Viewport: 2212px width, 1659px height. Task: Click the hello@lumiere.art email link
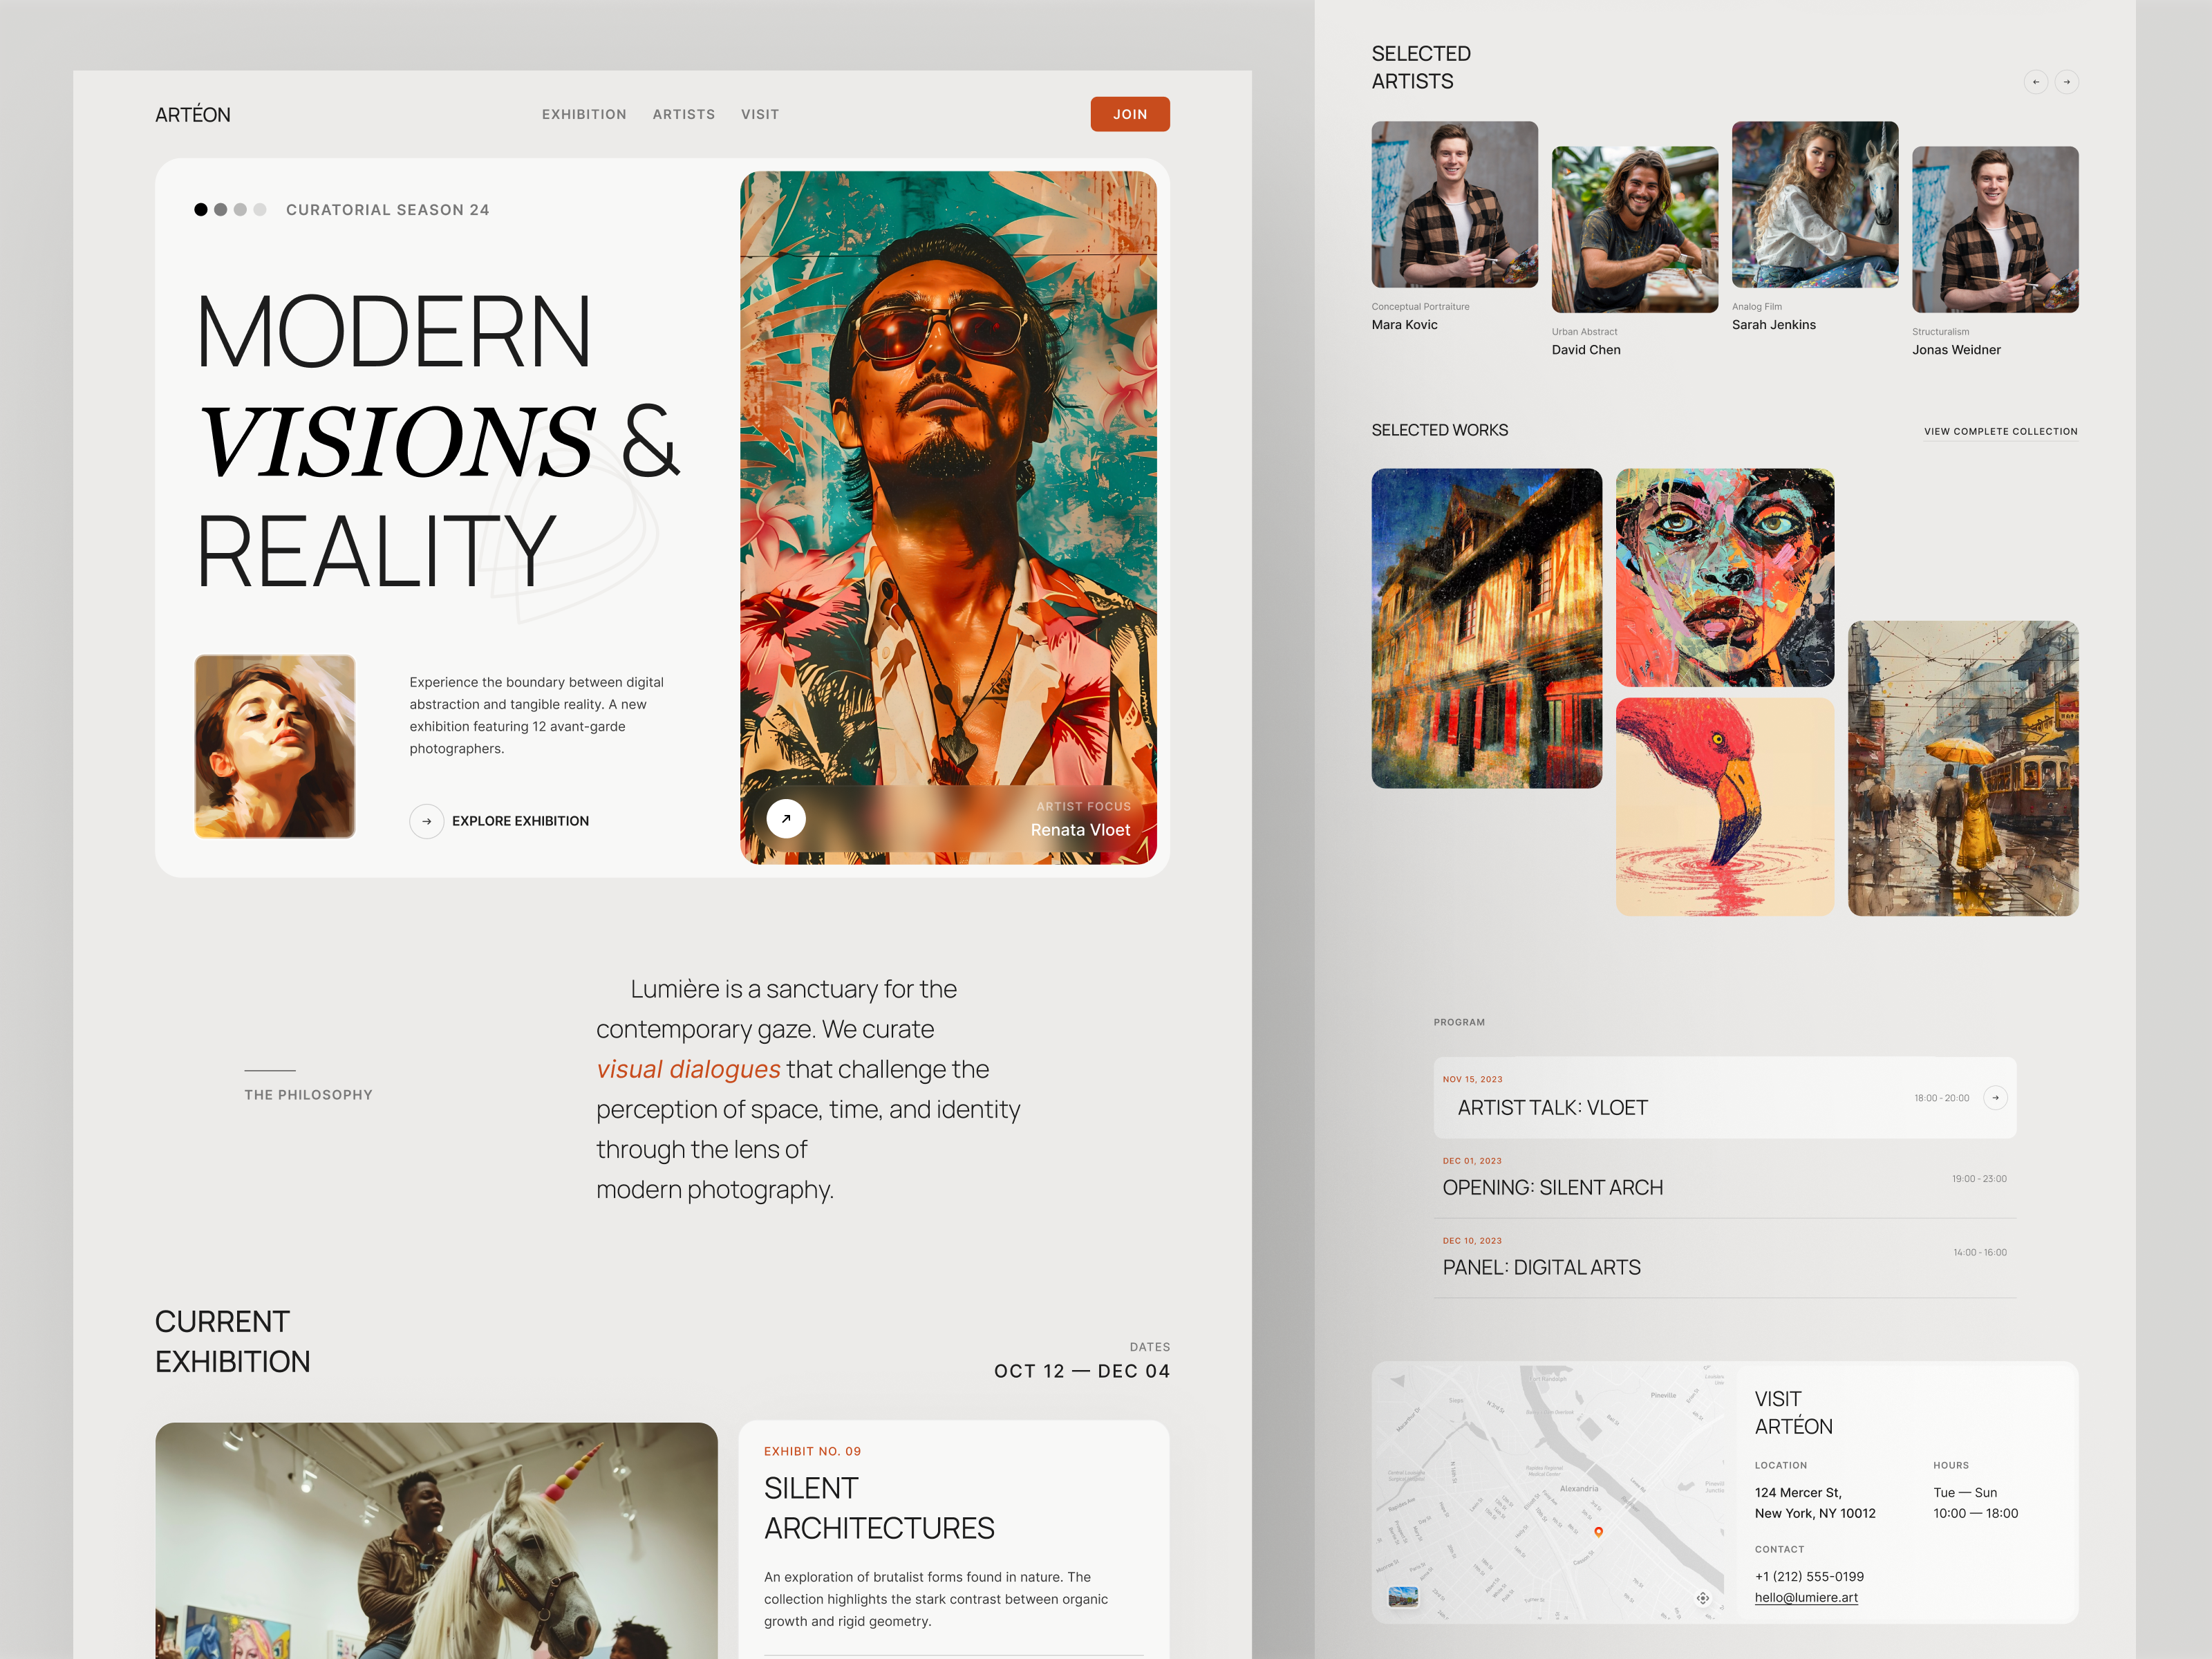[x=1806, y=1597]
